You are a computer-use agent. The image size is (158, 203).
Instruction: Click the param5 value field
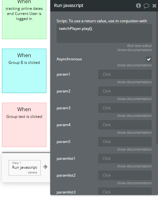pyautogui.click(x=125, y=142)
